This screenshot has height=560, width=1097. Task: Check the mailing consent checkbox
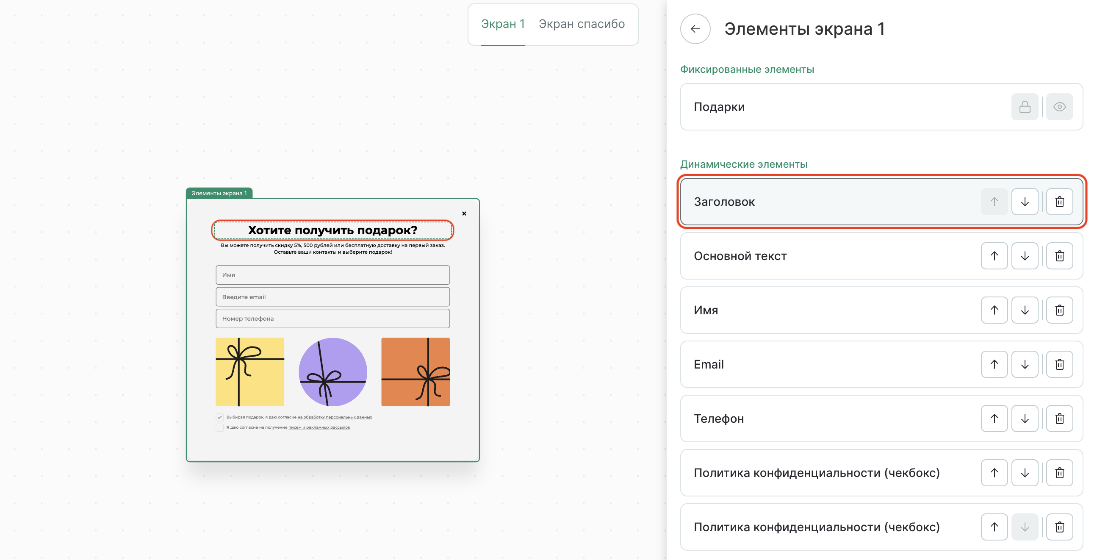coord(219,427)
